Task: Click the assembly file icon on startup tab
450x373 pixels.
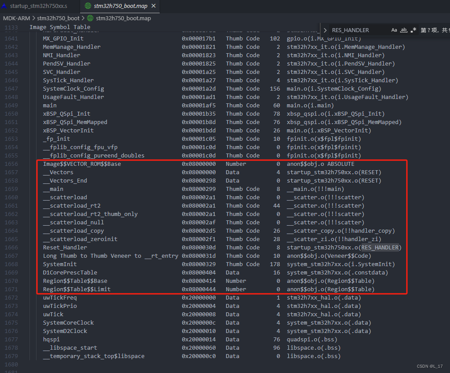Action: (x=4, y=6)
